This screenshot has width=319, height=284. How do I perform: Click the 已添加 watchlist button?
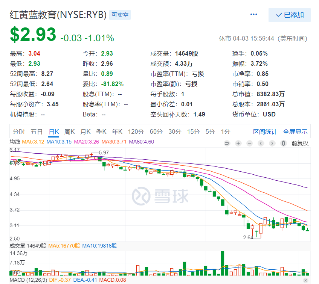point(290,15)
